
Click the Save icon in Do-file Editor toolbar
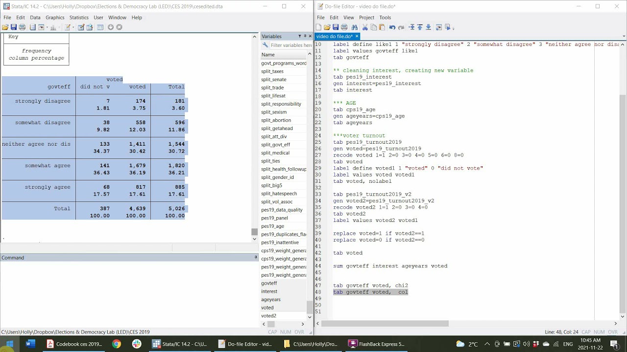click(336, 27)
